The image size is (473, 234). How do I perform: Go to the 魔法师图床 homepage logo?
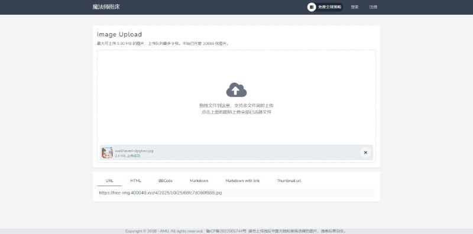coord(106,7)
